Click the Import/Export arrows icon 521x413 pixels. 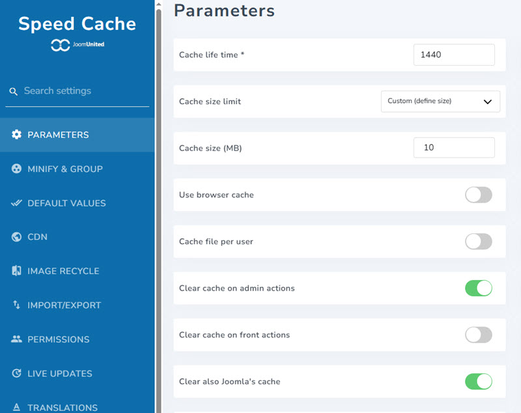pyautogui.click(x=17, y=305)
